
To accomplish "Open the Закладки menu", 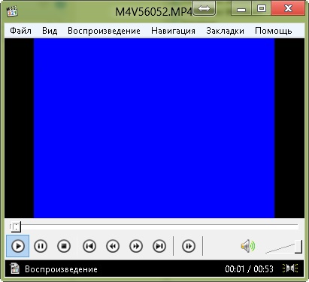I will [x=225, y=31].
